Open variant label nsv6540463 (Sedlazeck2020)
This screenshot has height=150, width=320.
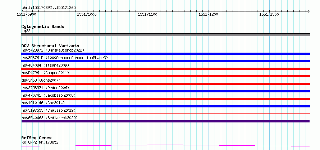(x=50, y=118)
